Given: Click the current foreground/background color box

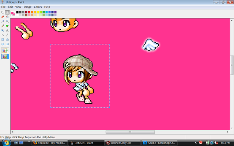Looking at the screenshot, I should (x=13, y=14).
